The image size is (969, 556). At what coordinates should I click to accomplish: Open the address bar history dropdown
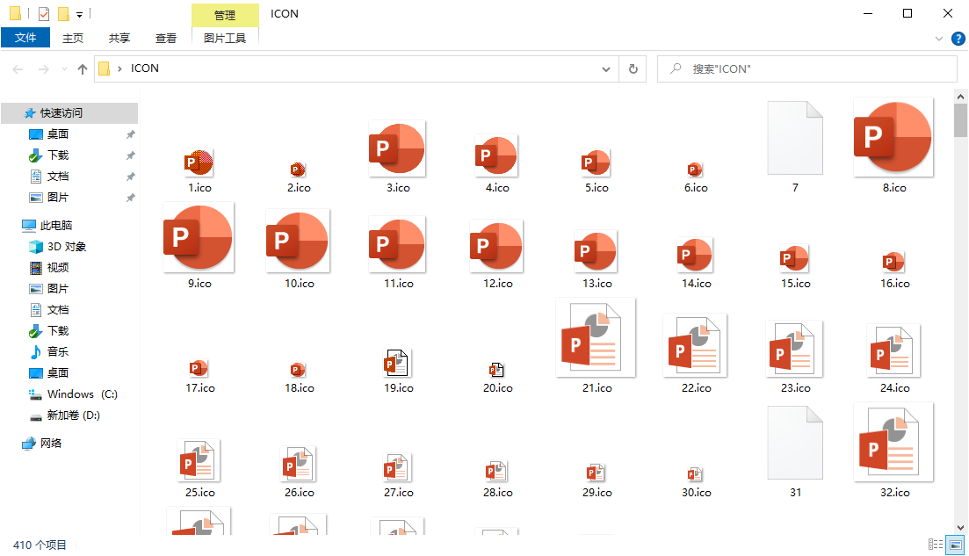606,69
